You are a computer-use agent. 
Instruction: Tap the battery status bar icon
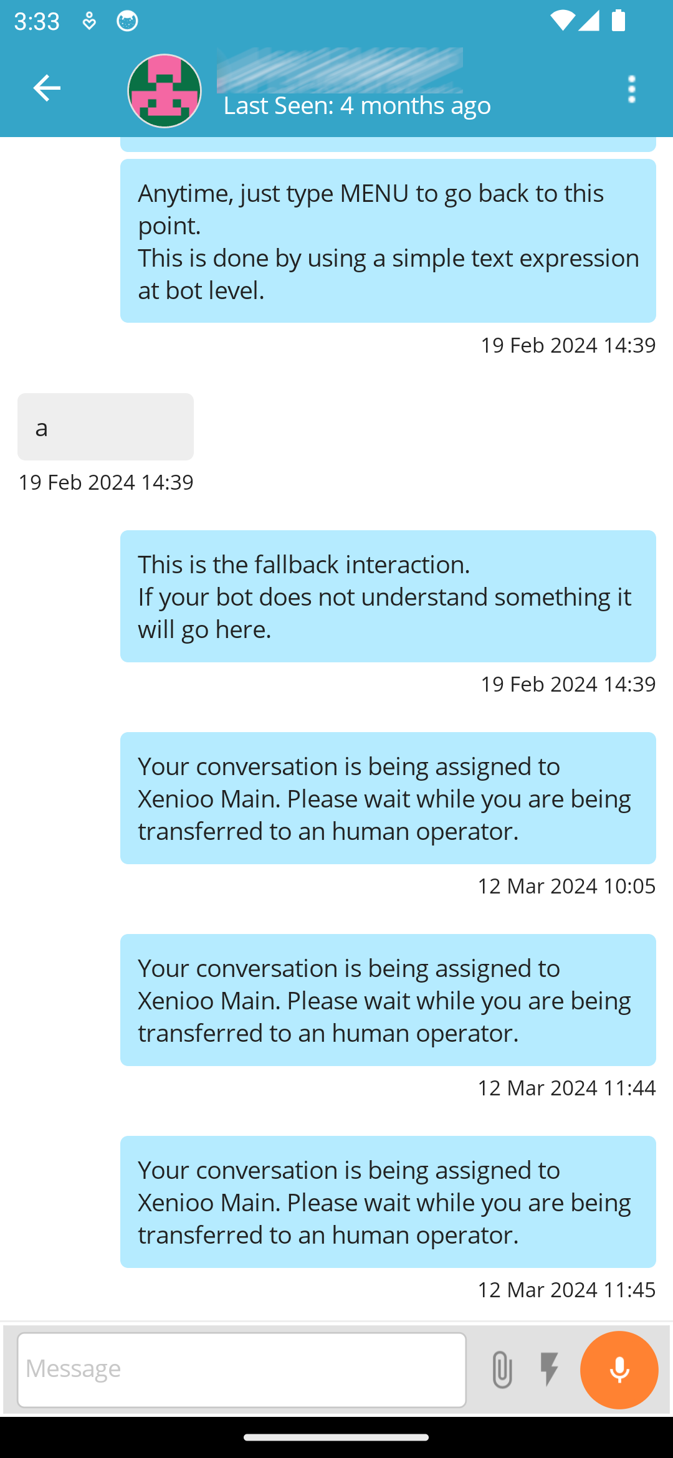(618, 21)
